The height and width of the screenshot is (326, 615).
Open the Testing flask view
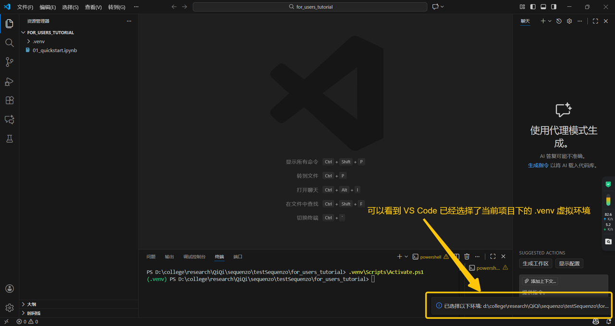(x=9, y=139)
